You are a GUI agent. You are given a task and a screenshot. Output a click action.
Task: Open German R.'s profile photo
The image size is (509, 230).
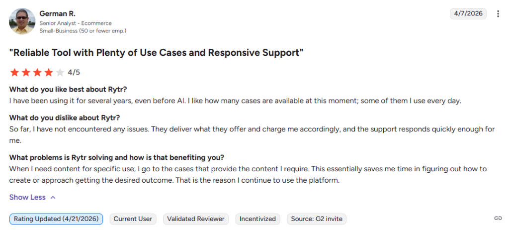point(22,21)
